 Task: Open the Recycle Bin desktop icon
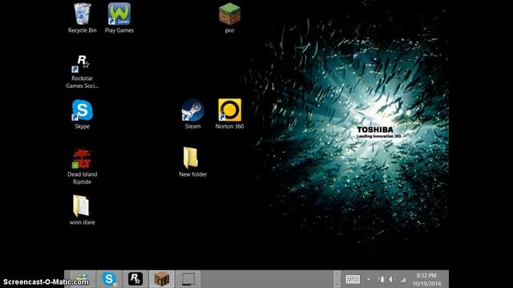point(82,14)
